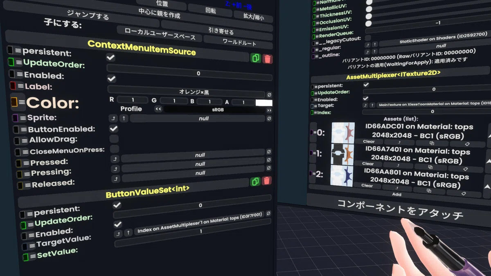Select the 位置 tab at top
This screenshot has width=491, height=276.
click(x=162, y=4)
